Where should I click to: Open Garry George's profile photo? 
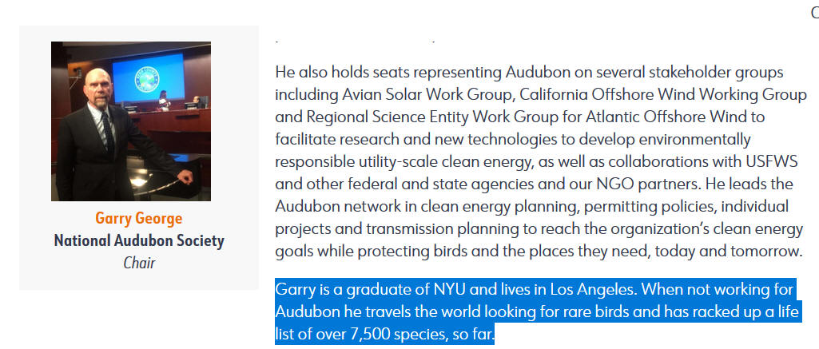(x=131, y=121)
